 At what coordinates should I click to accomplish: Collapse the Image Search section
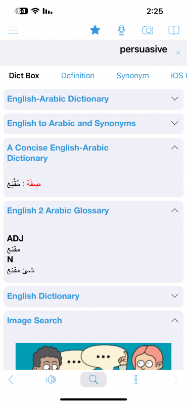175,321
